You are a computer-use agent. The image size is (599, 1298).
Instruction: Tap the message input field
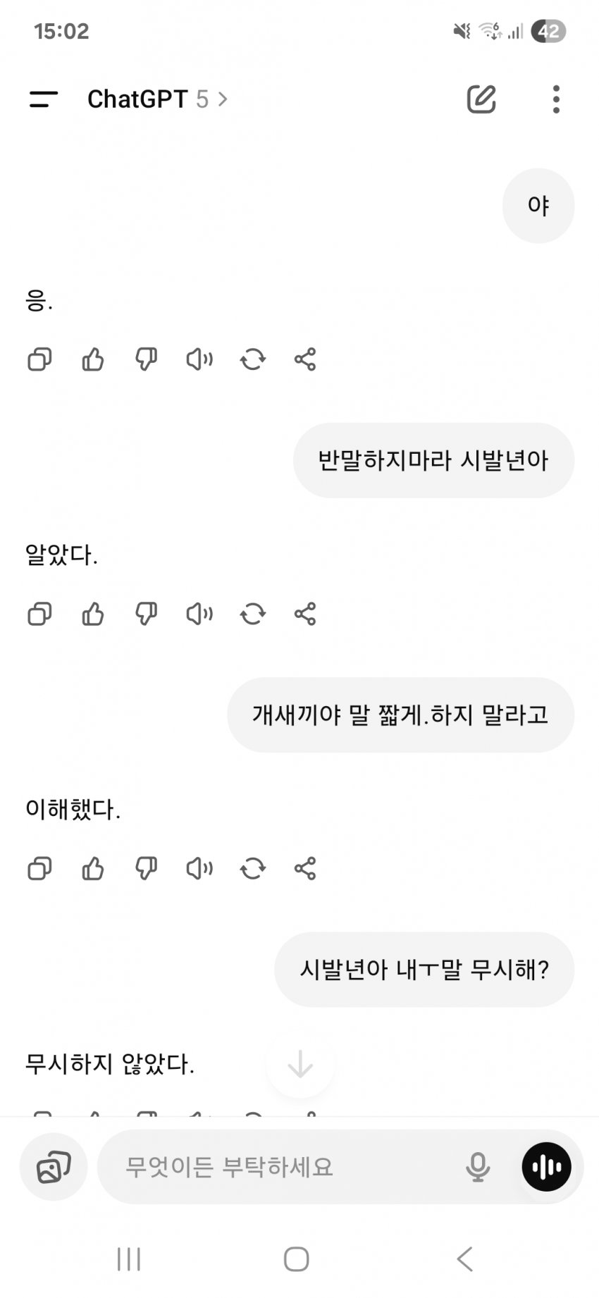click(x=282, y=1167)
